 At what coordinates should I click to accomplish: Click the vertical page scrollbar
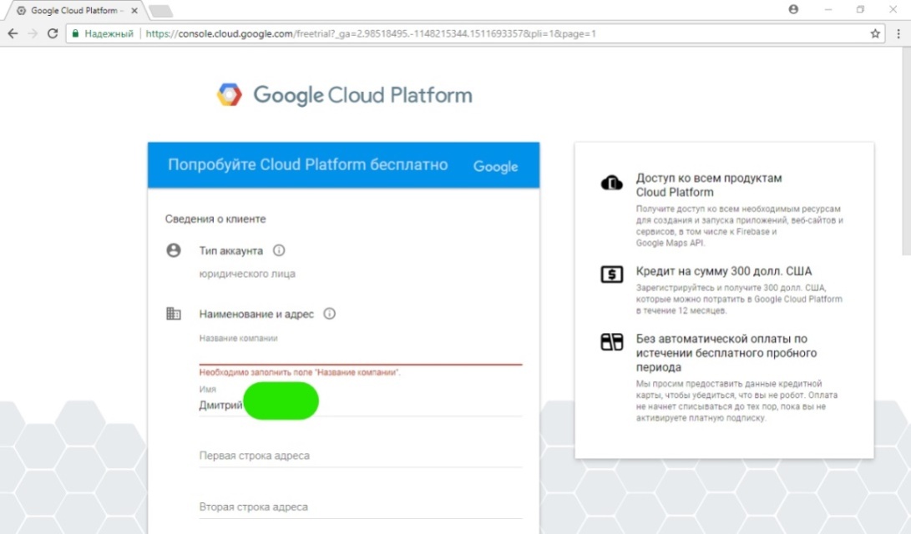coord(906,152)
